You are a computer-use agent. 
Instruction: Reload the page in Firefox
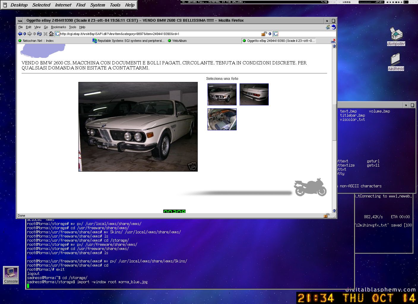(39, 34)
